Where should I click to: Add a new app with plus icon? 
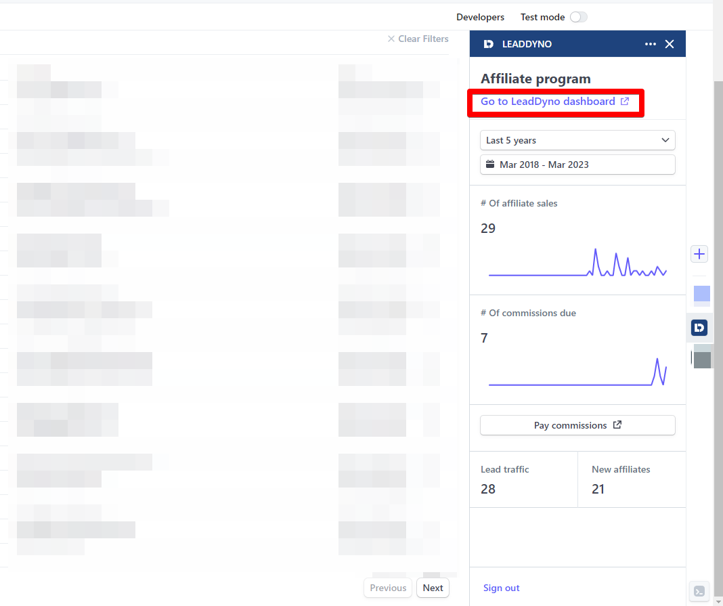[699, 254]
